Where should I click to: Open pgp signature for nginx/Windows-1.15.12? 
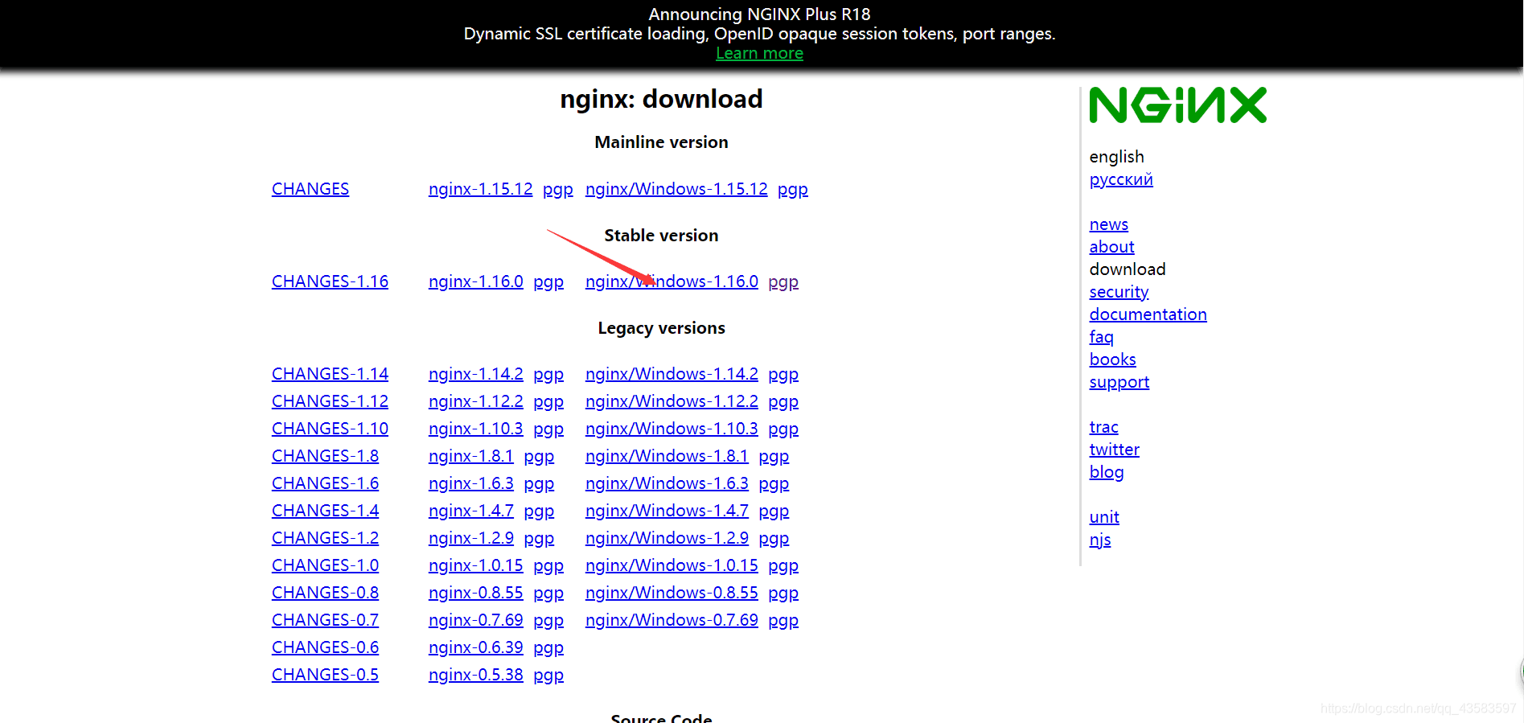792,189
